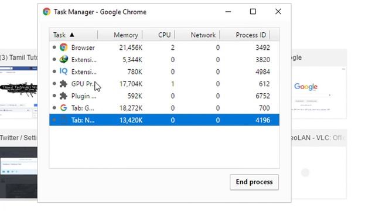The image size is (375, 211).
Task: Minimize the Task Manager window
Action: (x=228, y=12)
